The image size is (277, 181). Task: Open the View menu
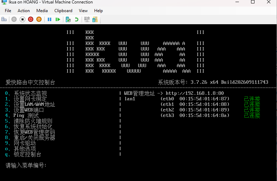click(83, 11)
